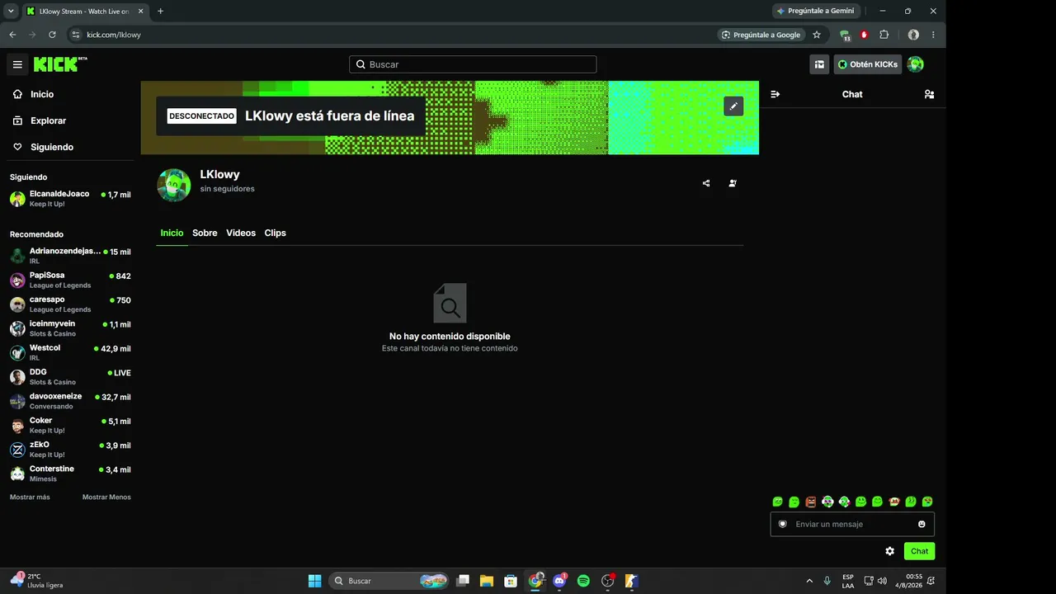Open chat settings gear

889,551
